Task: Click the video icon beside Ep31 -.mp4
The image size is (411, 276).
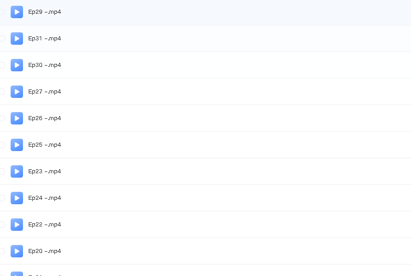Action: 17,39
